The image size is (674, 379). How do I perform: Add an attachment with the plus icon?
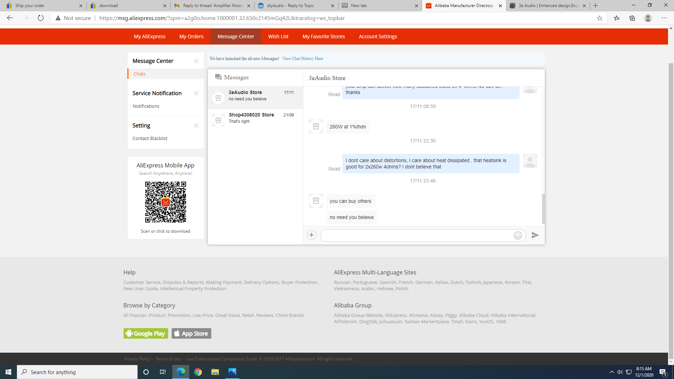click(x=311, y=235)
